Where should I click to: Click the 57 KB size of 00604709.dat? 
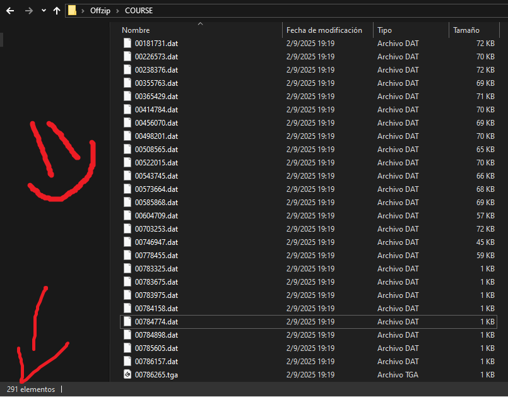[x=485, y=215]
